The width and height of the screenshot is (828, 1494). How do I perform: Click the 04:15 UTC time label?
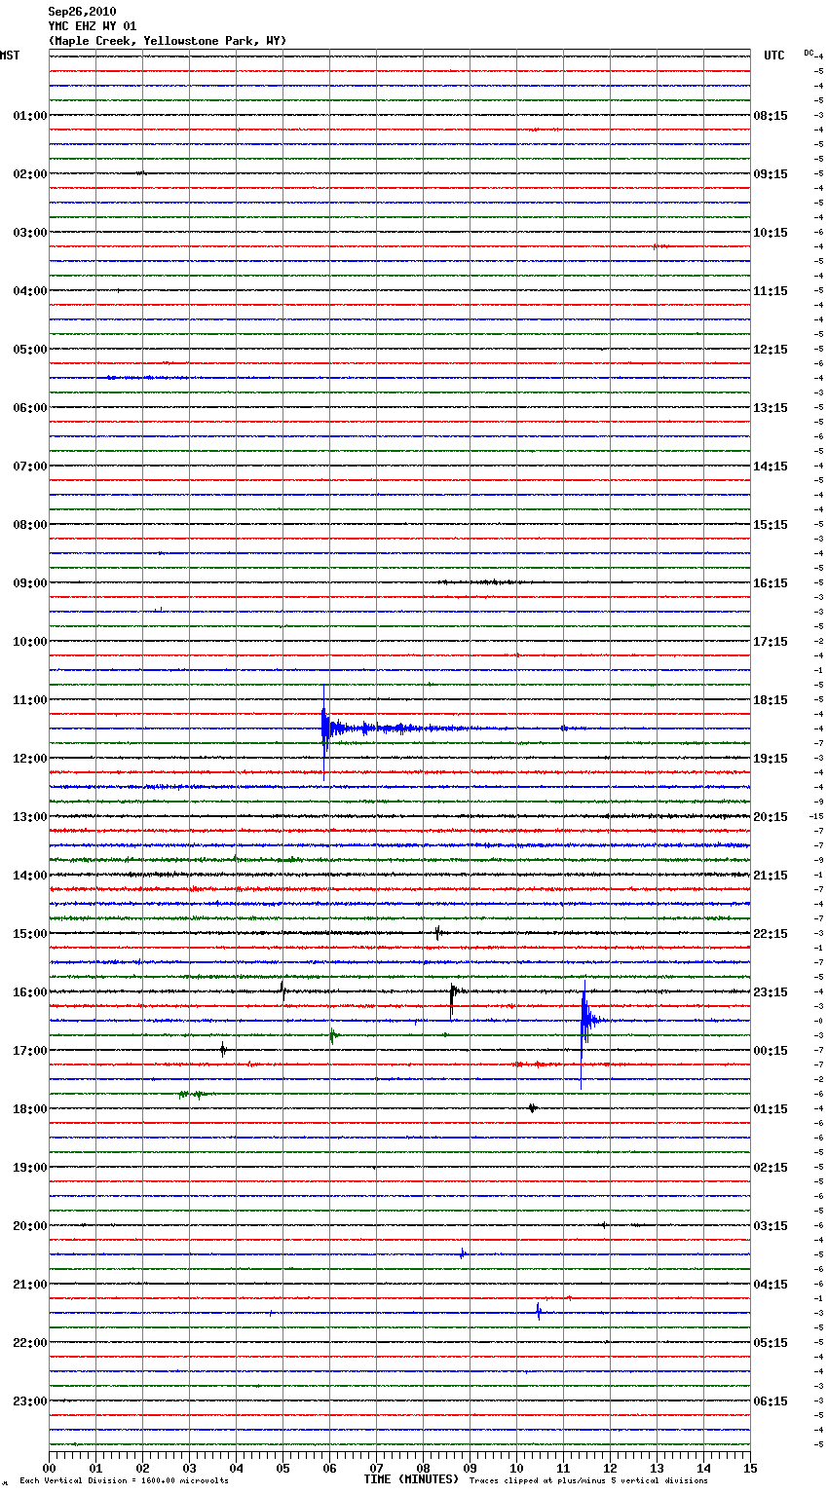click(x=771, y=1285)
